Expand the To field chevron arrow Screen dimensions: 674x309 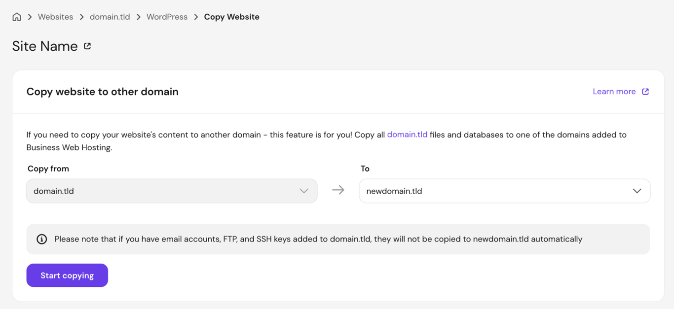(x=637, y=191)
